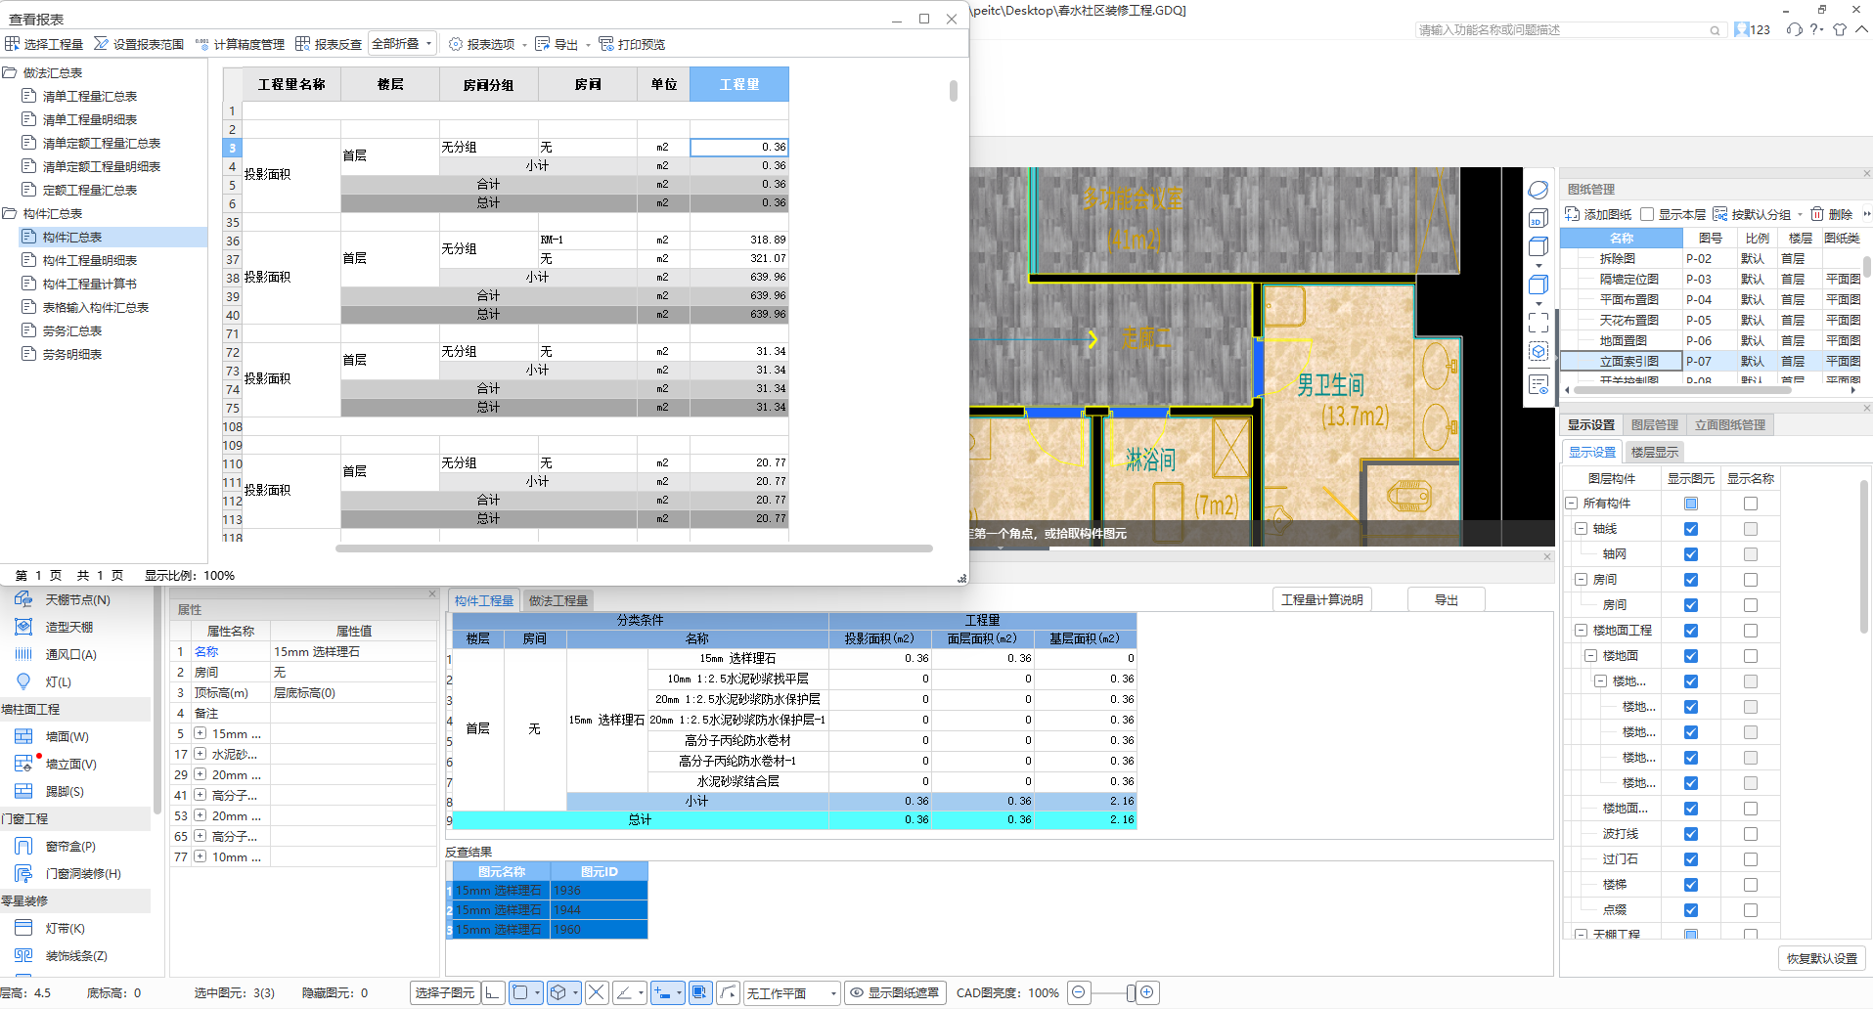Uncheck 显示图元 for 轴线 row
The width and height of the screenshot is (1873, 1009).
(x=1691, y=529)
